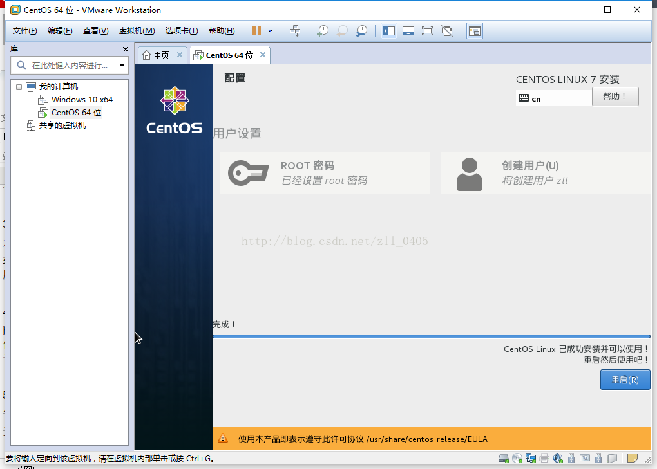Image resolution: width=657 pixels, height=469 pixels.
Task: Click the 完成！ status text
Action: click(225, 324)
